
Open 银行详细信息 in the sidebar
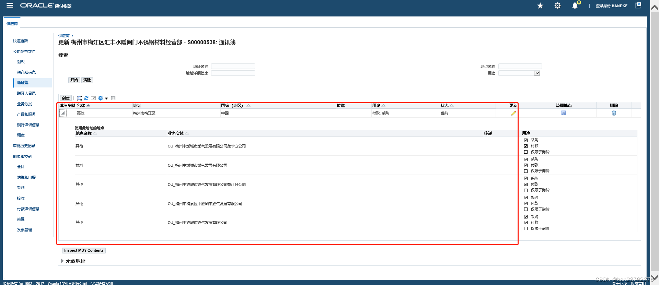click(x=28, y=125)
